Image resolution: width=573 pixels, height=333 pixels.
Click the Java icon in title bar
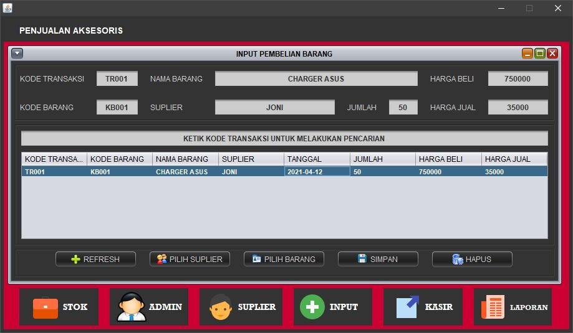pyautogui.click(x=7, y=8)
